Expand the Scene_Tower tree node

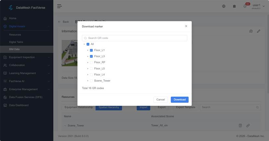click(88, 81)
